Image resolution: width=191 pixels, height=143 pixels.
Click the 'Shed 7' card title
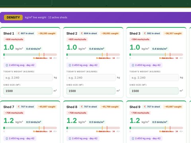pyautogui.click(x=9, y=107)
